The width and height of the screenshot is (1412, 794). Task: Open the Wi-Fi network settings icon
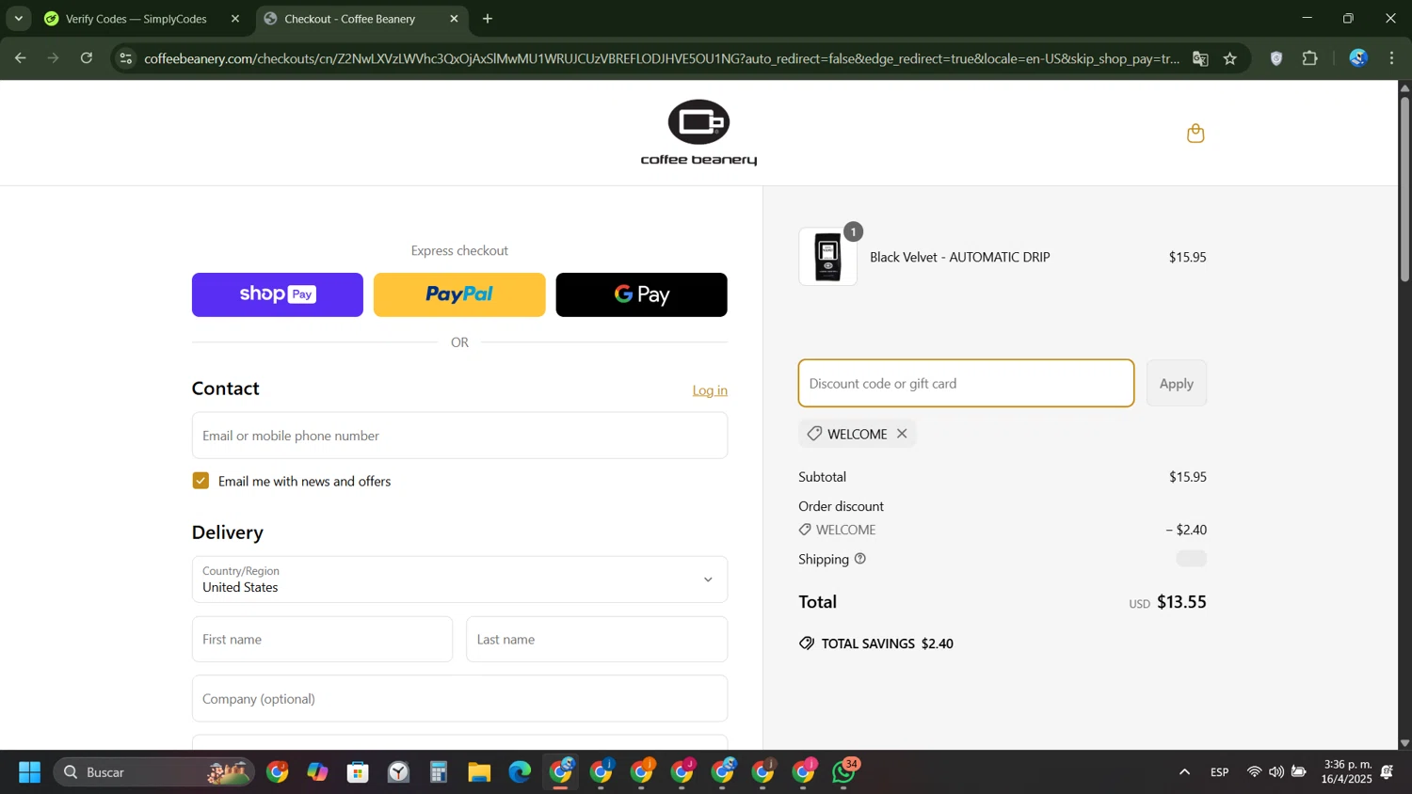point(1254,772)
